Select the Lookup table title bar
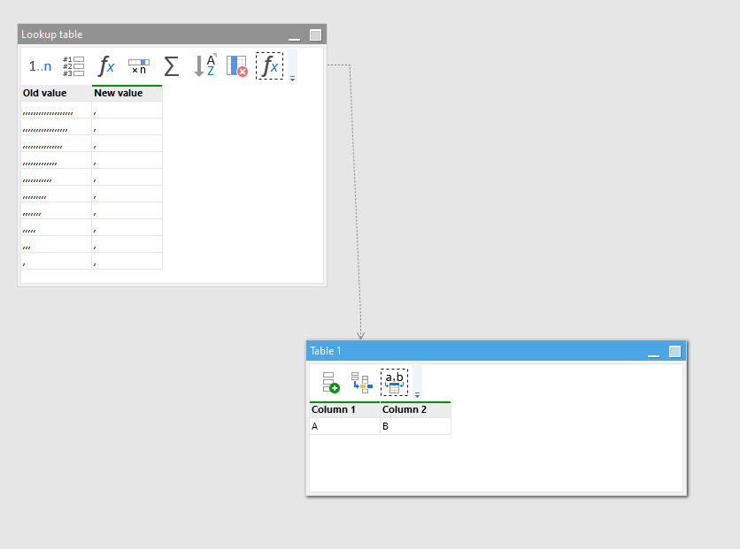The image size is (740, 549). pyautogui.click(x=133, y=34)
